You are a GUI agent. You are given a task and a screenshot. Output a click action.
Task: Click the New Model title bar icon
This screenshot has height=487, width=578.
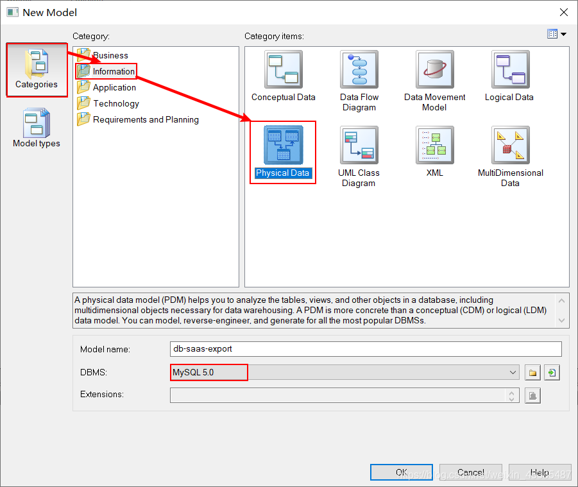point(12,12)
